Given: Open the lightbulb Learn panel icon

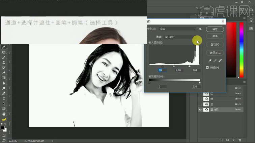Looking at the screenshot, I should tap(251, 20).
